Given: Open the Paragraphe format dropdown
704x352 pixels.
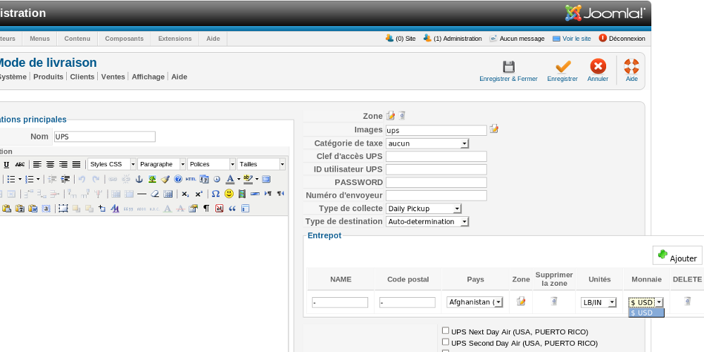Looking at the screenshot, I should pos(162,164).
